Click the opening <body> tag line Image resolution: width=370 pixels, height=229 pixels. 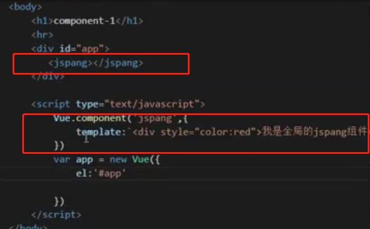click(x=25, y=7)
